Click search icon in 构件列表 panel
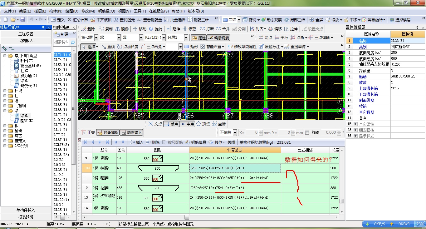The image size is (426, 229). tap(73, 42)
